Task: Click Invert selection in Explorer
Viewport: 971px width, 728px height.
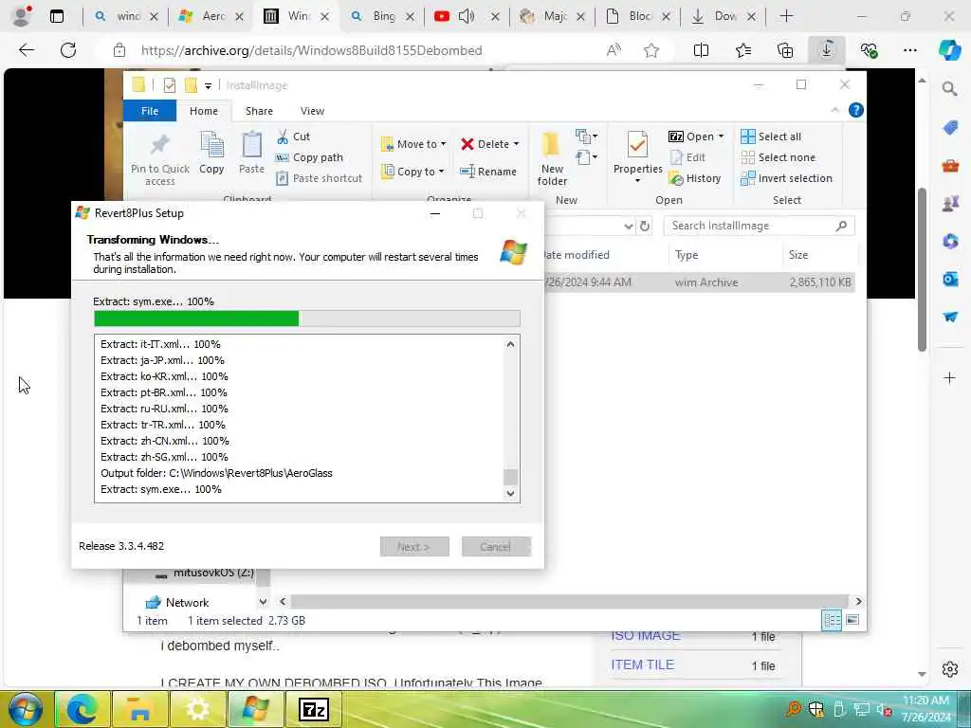Action: click(786, 178)
